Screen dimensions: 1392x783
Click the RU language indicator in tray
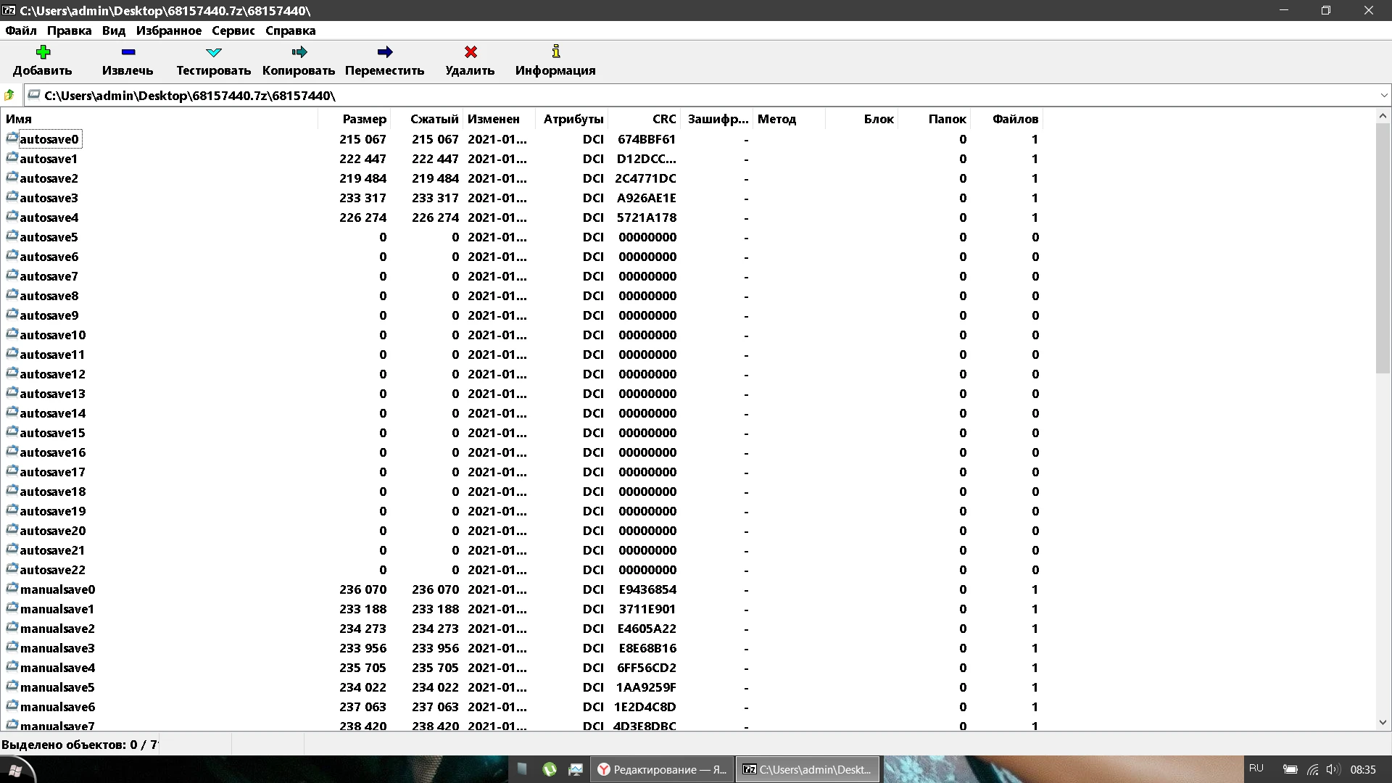[x=1256, y=768]
